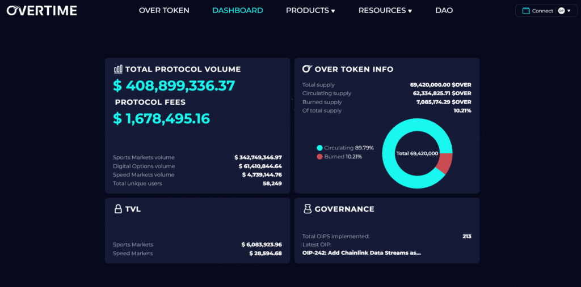
Task: Open the Over Token page
Action: click(x=164, y=10)
